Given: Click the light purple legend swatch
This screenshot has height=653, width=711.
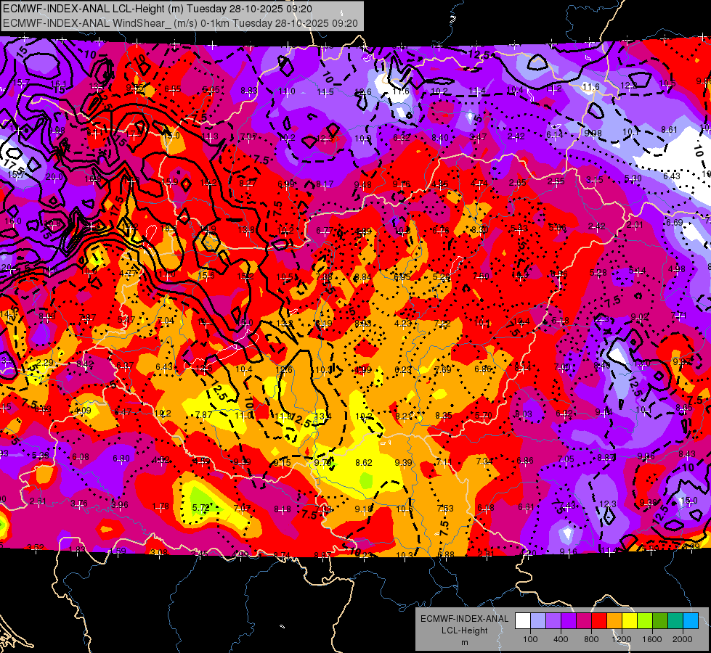Looking at the screenshot, I should (553, 621).
